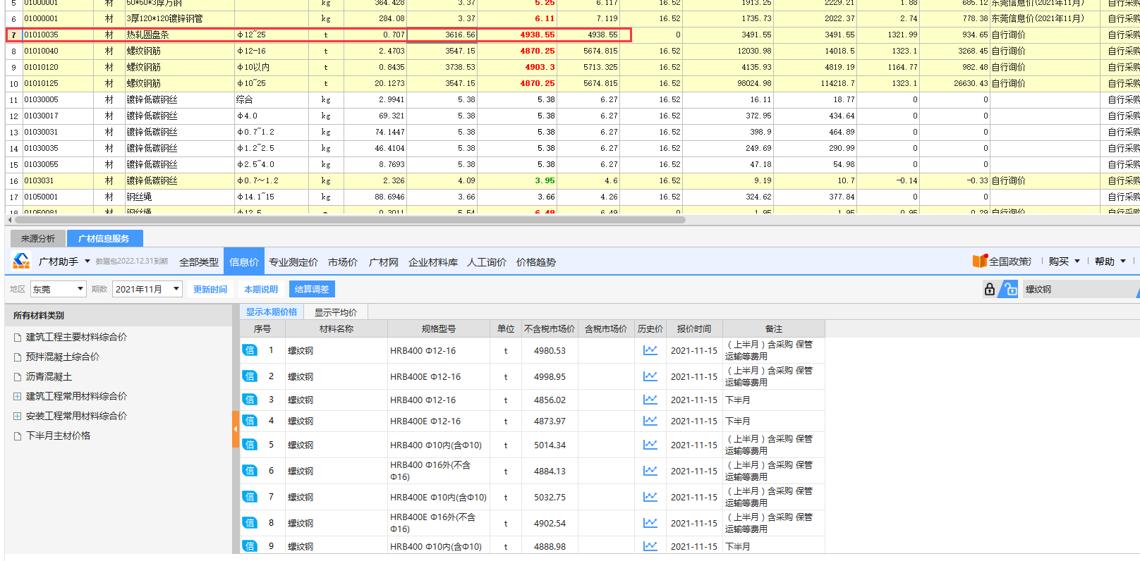Open the 地区 东莞 dropdown
This screenshot has width=1140, height=561.
[x=58, y=289]
